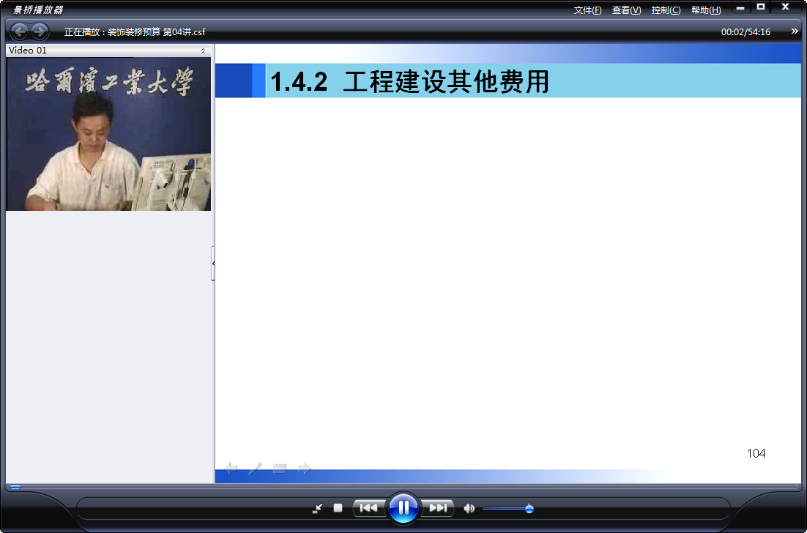Select the slide pen annotation tool
Image resolution: width=807 pixels, height=533 pixels.
255,468
